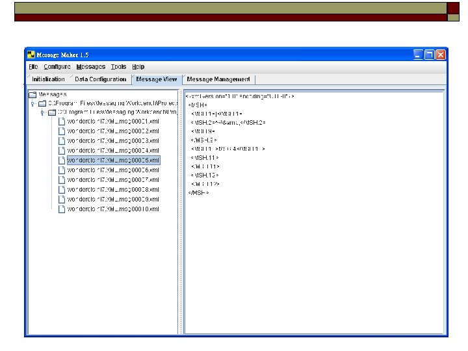Open the Configure menu
The width and height of the screenshot is (468, 351).
(57, 66)
